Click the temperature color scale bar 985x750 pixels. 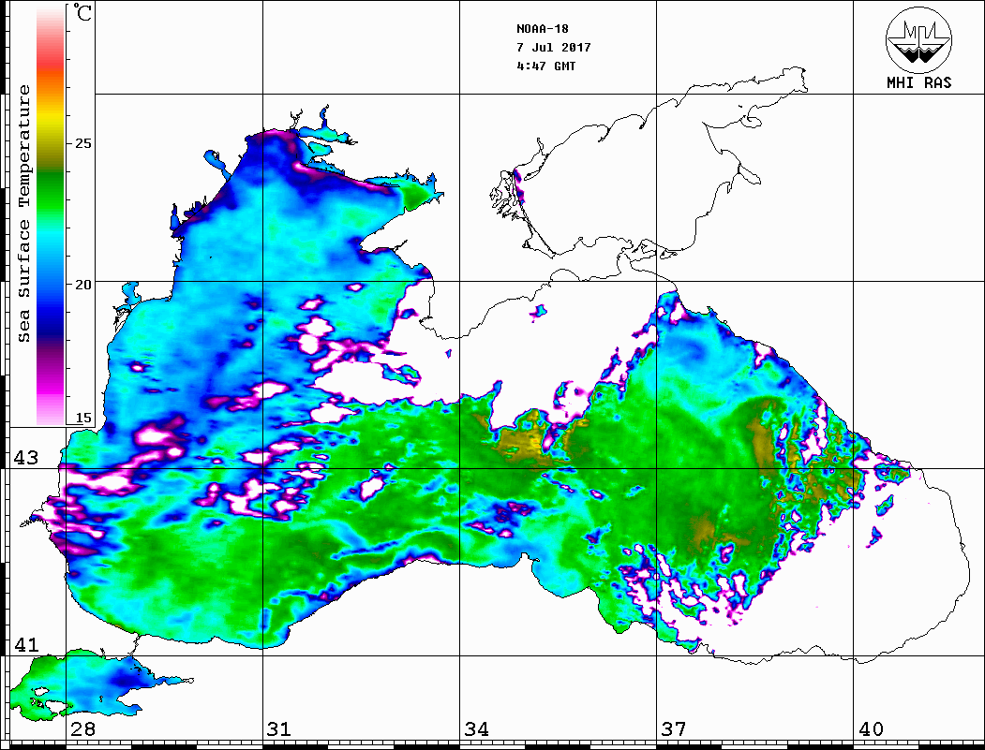[51, 215]
